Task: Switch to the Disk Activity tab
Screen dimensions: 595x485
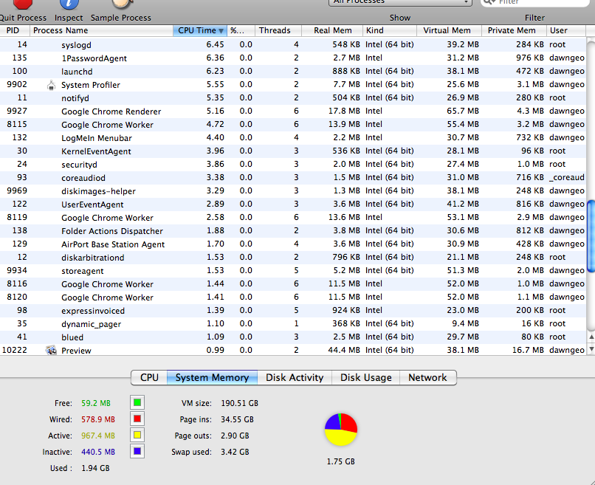Action: pyautogui.click(x=295, y=378)
